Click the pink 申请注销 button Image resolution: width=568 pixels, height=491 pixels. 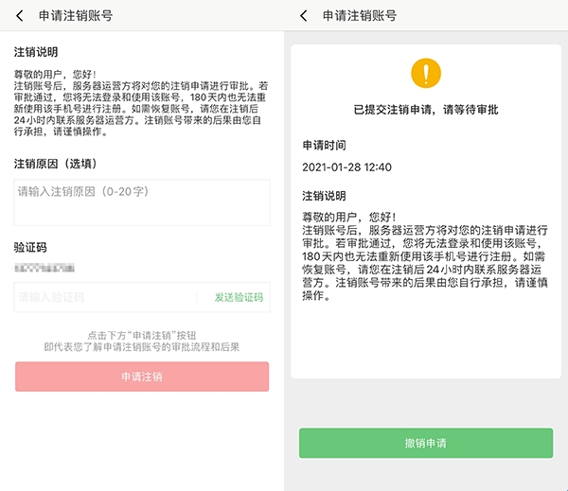142,377
